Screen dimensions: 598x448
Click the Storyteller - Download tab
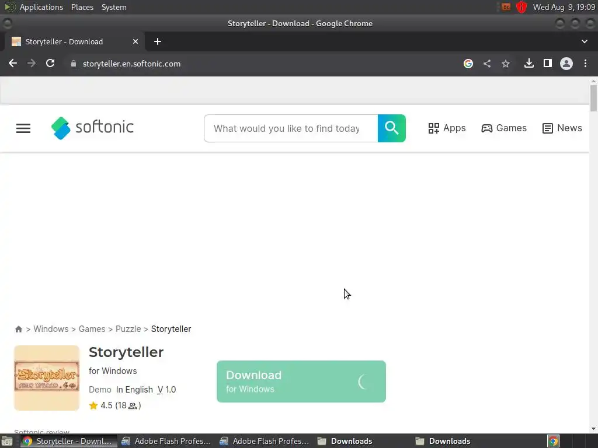[x=74, y=41]
